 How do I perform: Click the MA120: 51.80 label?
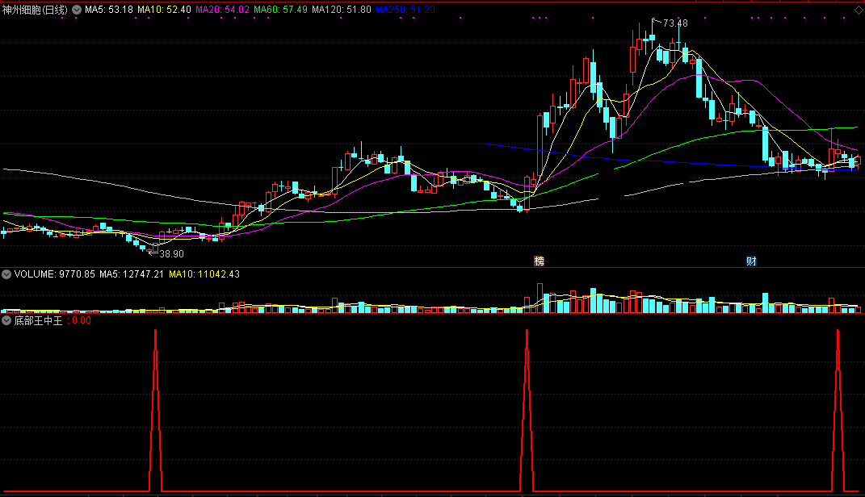pos(341,10)
